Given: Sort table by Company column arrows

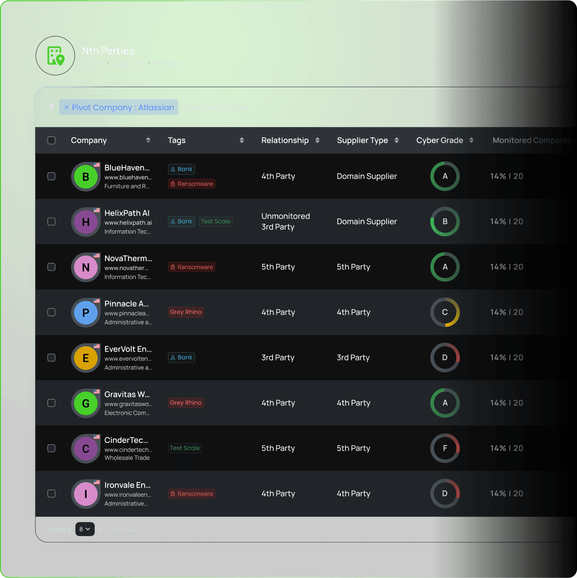Looking at the screenshot, I should point(148,140).
